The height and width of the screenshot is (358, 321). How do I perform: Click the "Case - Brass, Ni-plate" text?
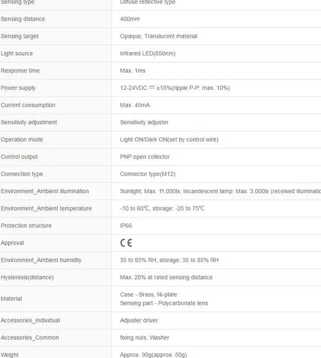tap(148, 294)
